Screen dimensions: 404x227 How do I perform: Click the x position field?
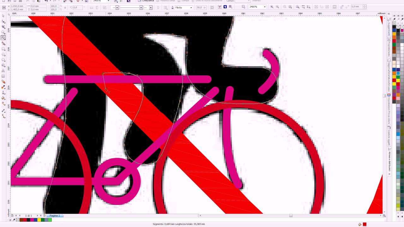pos(18,6)
